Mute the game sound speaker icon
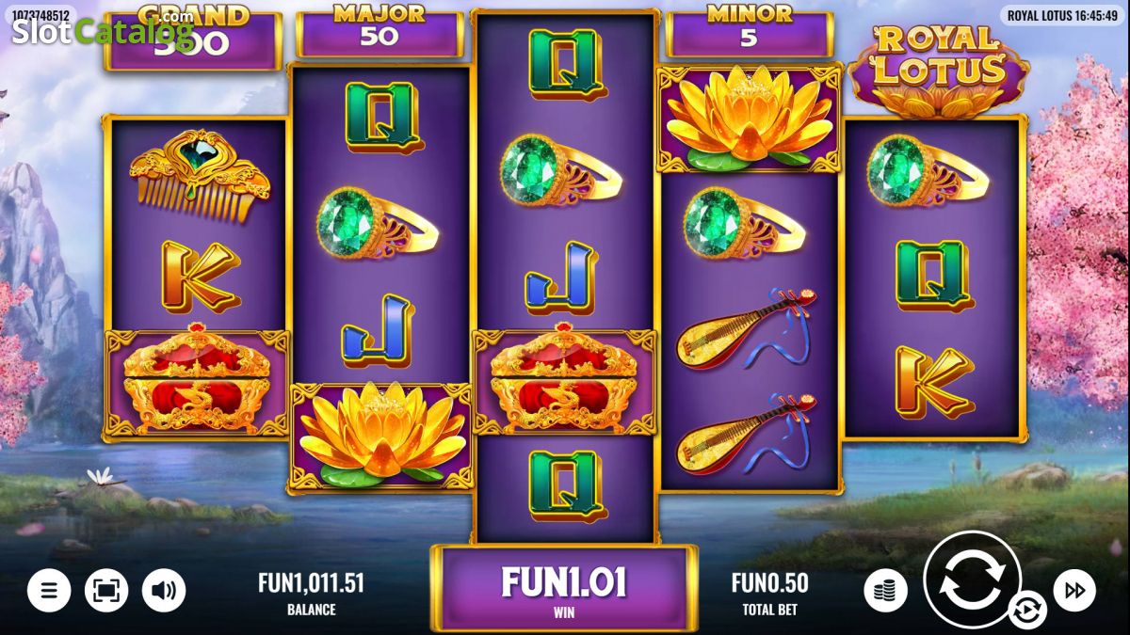This screenshot has height=635, width=1130. [164, 591]
